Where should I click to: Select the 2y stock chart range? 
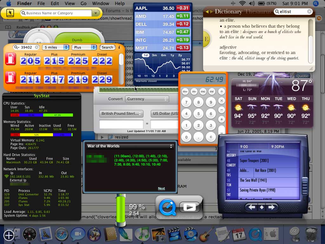pyautogui.click(x=180, y=55)
